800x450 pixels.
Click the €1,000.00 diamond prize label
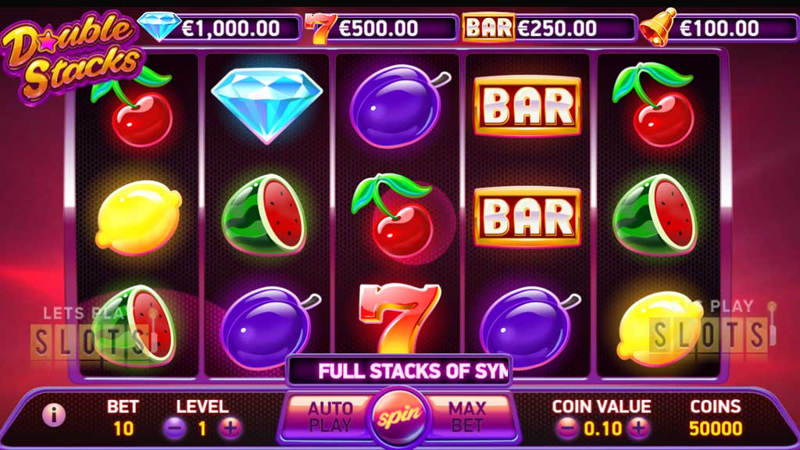tap(230, 29)
